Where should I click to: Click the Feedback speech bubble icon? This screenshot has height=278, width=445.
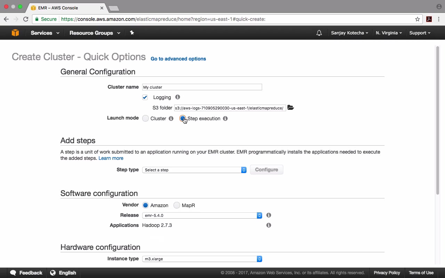point(13,273)
